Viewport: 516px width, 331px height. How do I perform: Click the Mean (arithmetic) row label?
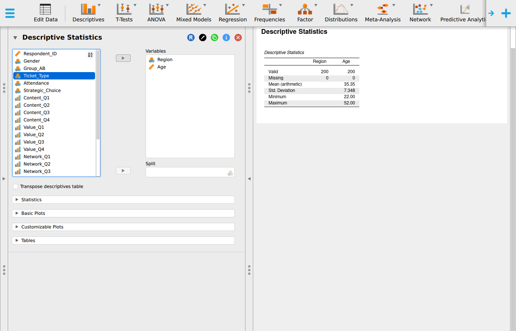click(x=285, y=84)
